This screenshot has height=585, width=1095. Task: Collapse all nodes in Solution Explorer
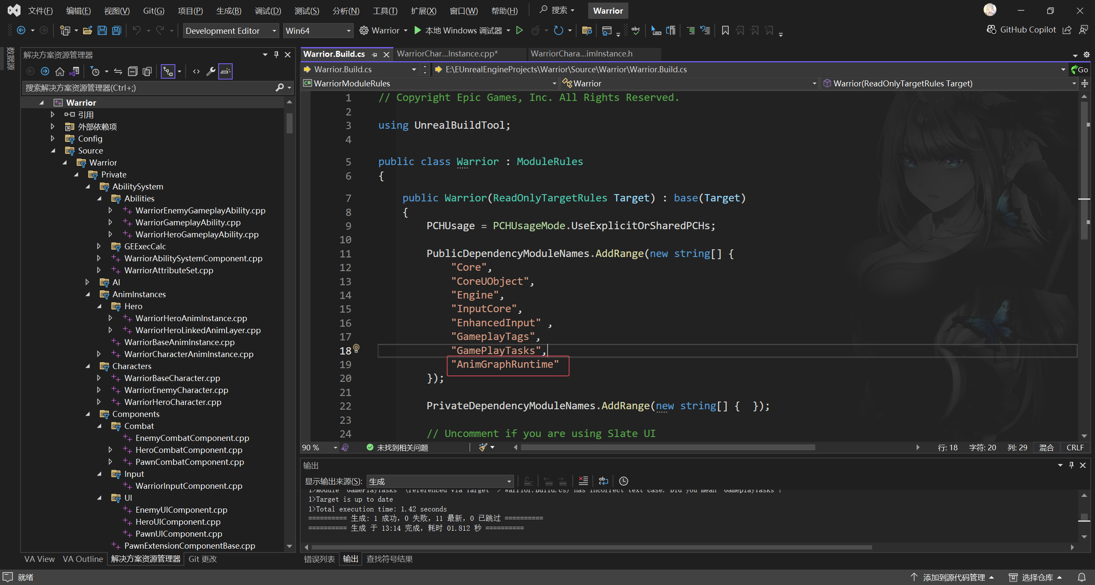pyautogui.click(x=133, y=71)
